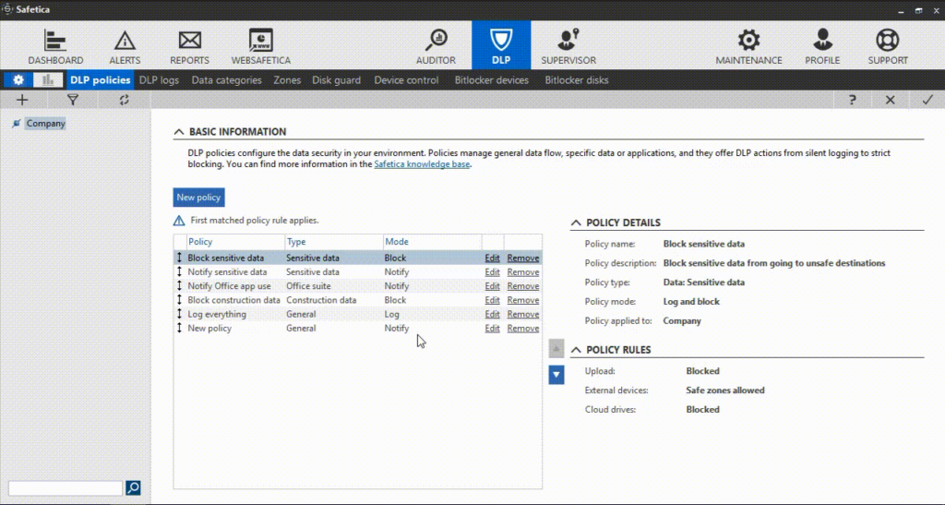Remove the Block construction data policy
The width and height of the screenshot is (945, 505).
tap(523, 300)
